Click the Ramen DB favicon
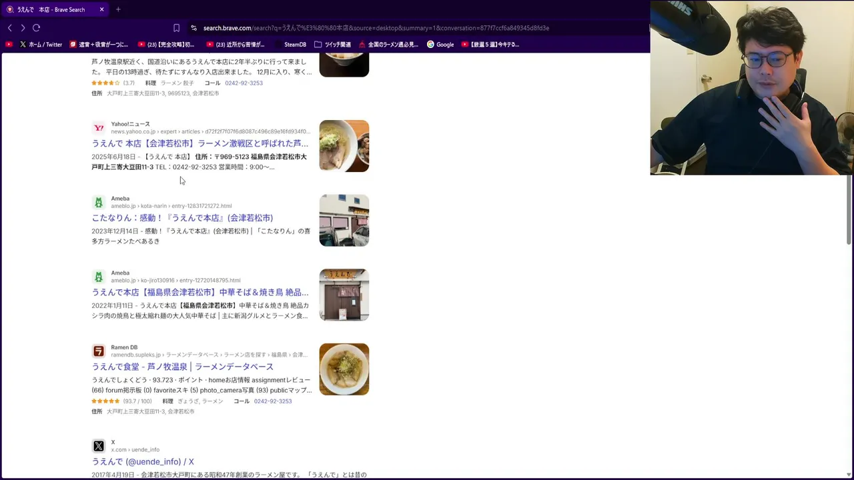This screenshot has height=480, width=854. tap(99, 351)
